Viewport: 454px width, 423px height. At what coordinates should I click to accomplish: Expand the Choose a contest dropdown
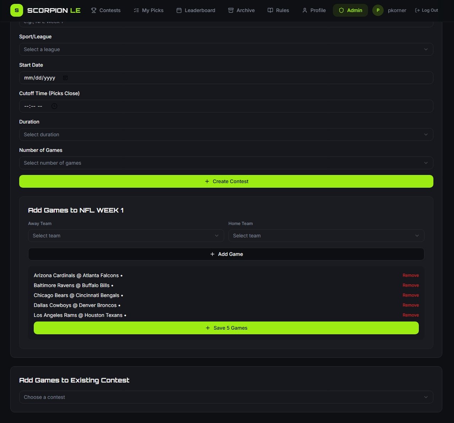coord(226,397)
